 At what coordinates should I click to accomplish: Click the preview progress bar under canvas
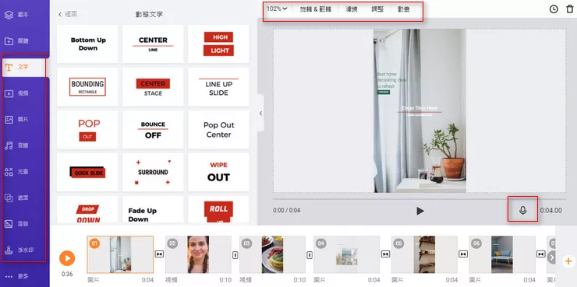coord(419,199)
